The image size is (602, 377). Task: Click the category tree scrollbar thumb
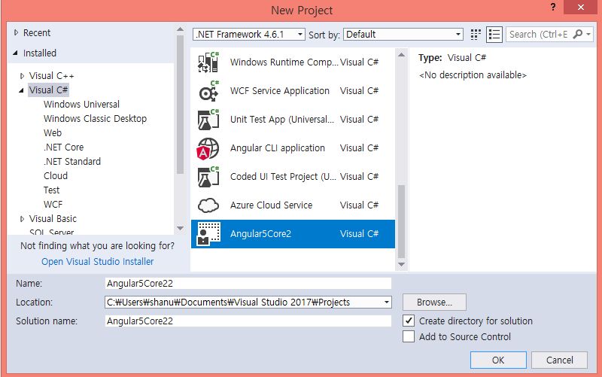(x=180, y=105)
